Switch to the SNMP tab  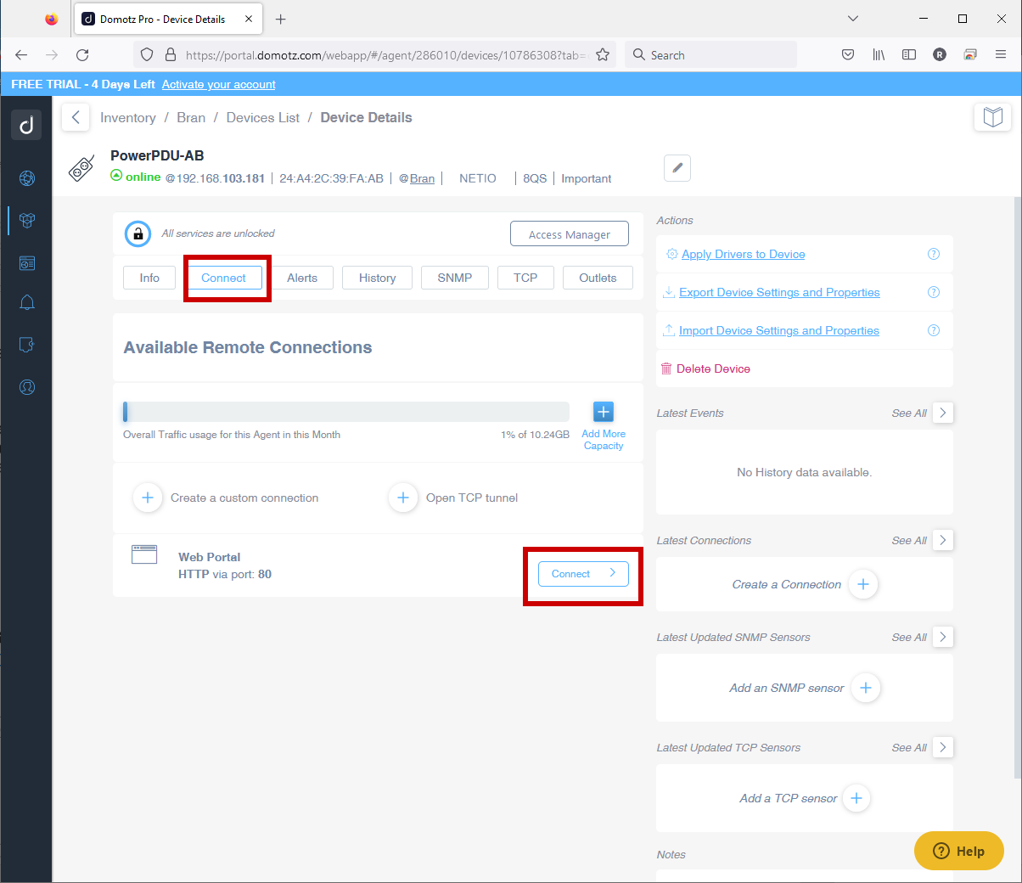pyautogui.click(x=455, y=278)
